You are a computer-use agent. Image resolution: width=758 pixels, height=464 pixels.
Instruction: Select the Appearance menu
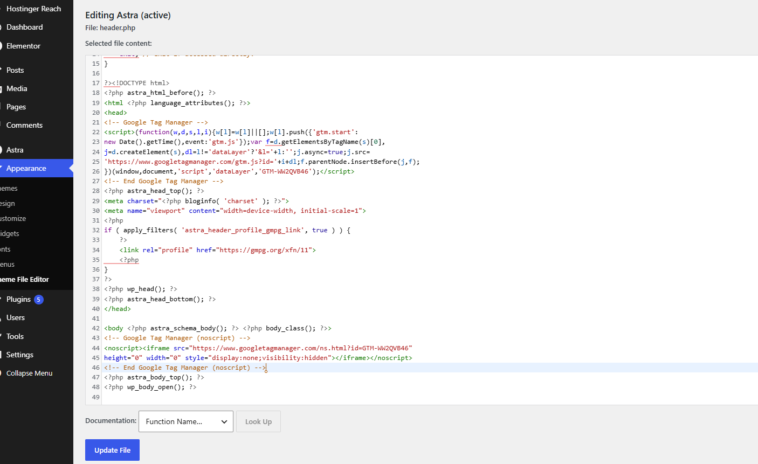click(26, 168)
